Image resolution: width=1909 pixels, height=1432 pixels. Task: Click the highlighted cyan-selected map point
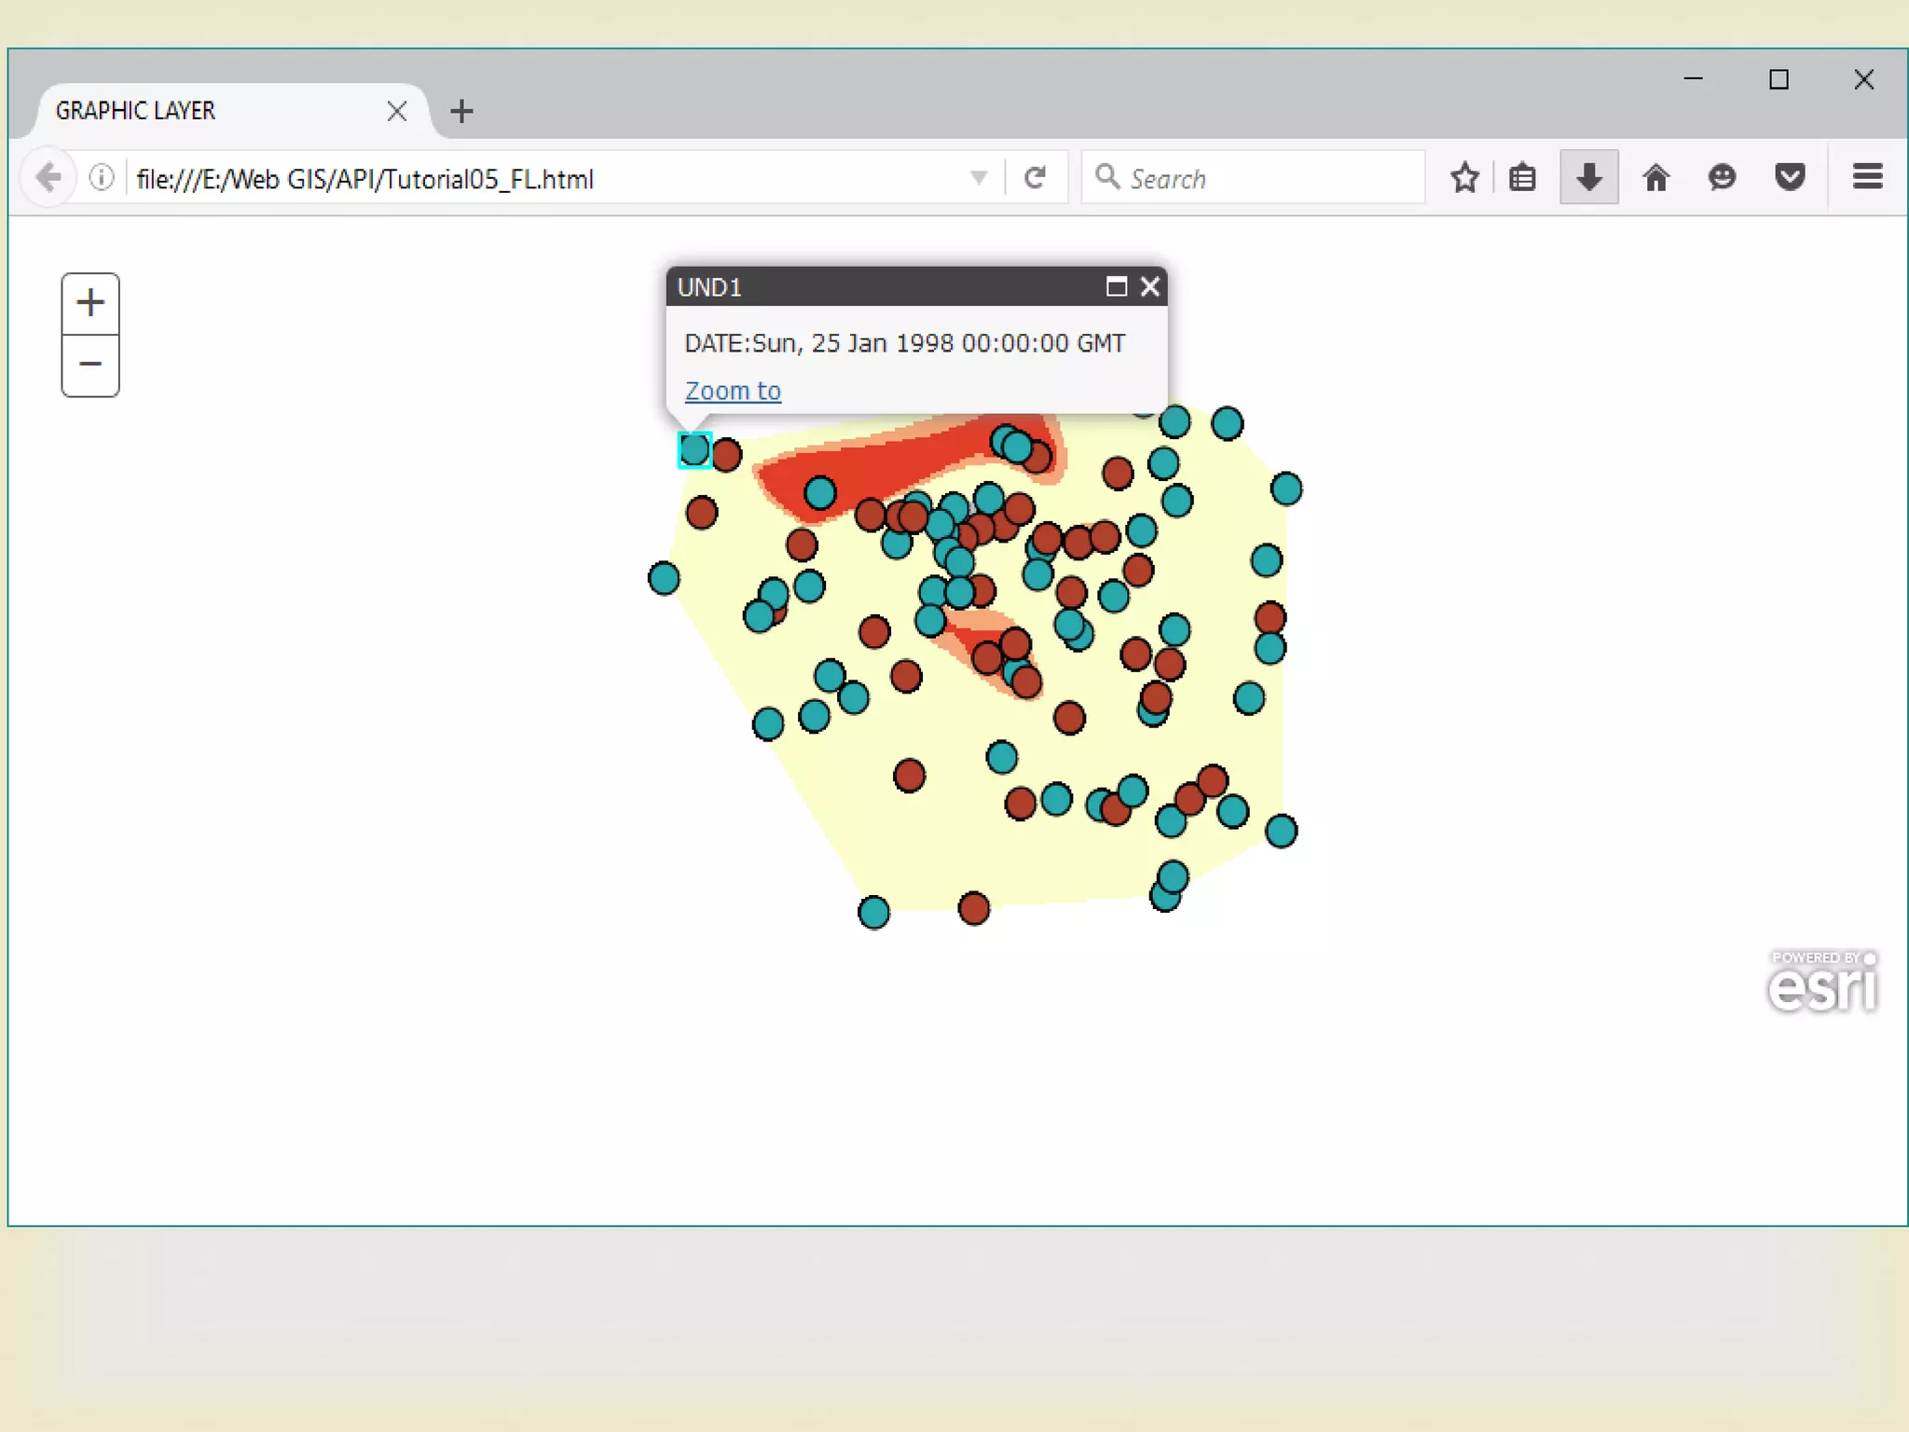point(694,449)
